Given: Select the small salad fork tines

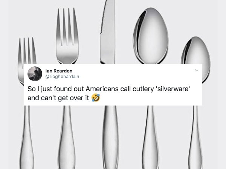Looking at the screenshot, I should pos(27,50).
